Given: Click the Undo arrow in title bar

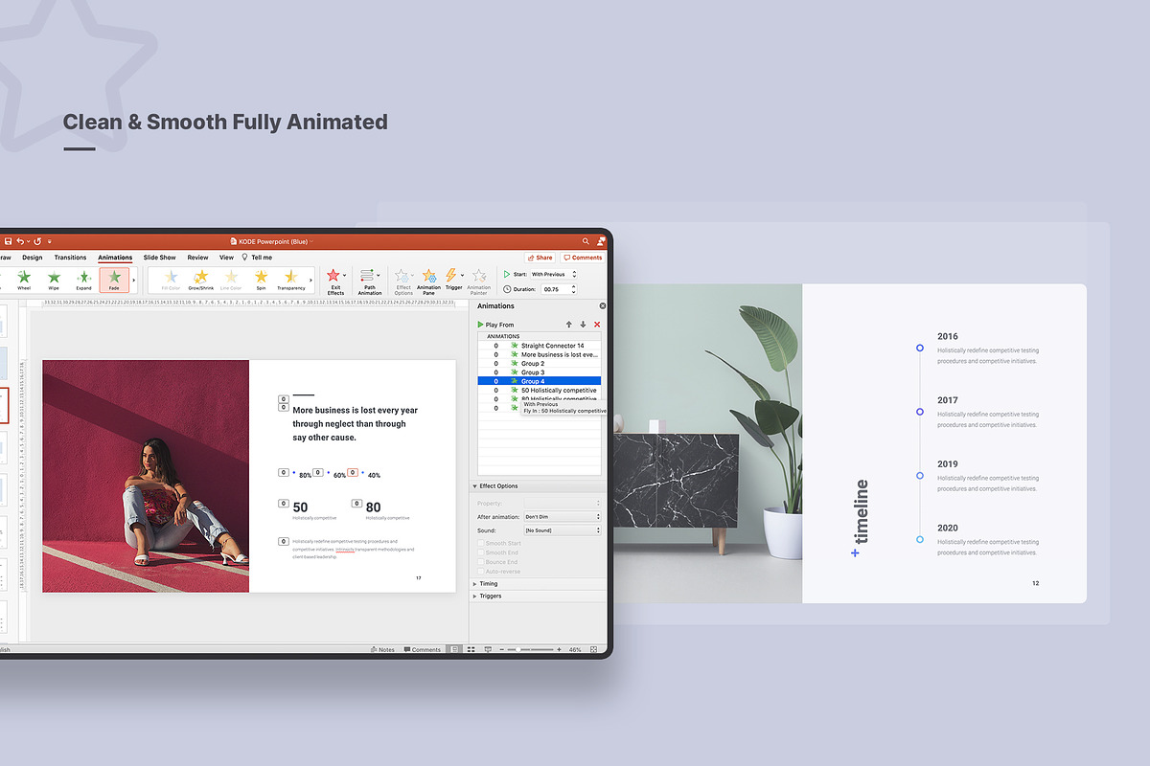Looking at the screenshot, I should [22, 241].
